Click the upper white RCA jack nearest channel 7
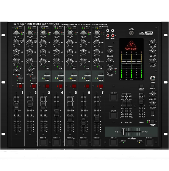Screen dimensions: 169x171 tap(108, 31)
